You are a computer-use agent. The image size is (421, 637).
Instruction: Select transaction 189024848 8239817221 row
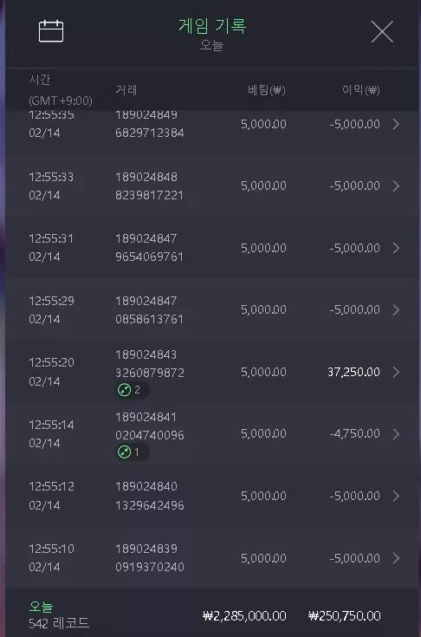212,186
